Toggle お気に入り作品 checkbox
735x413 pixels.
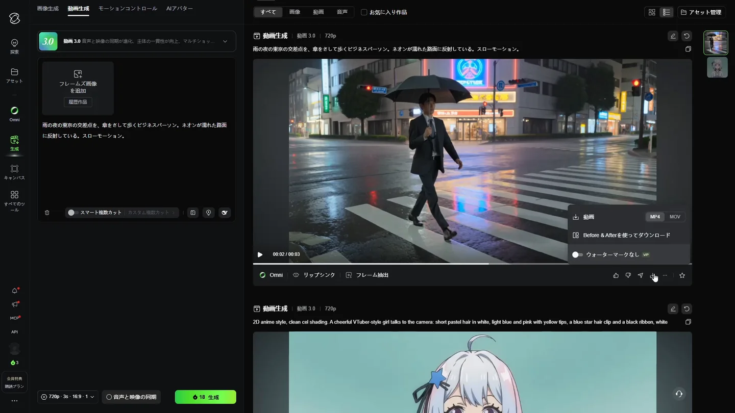point(364,12)
